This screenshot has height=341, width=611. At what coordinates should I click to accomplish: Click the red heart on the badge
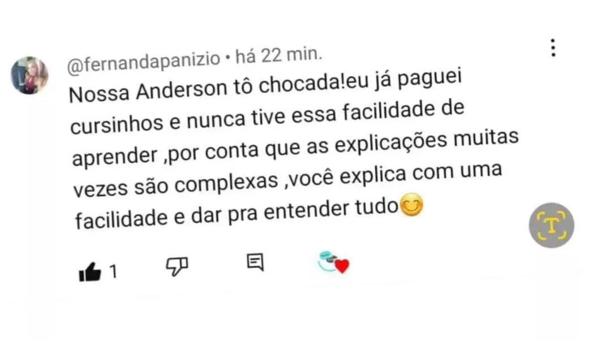(x=342, y=266)
